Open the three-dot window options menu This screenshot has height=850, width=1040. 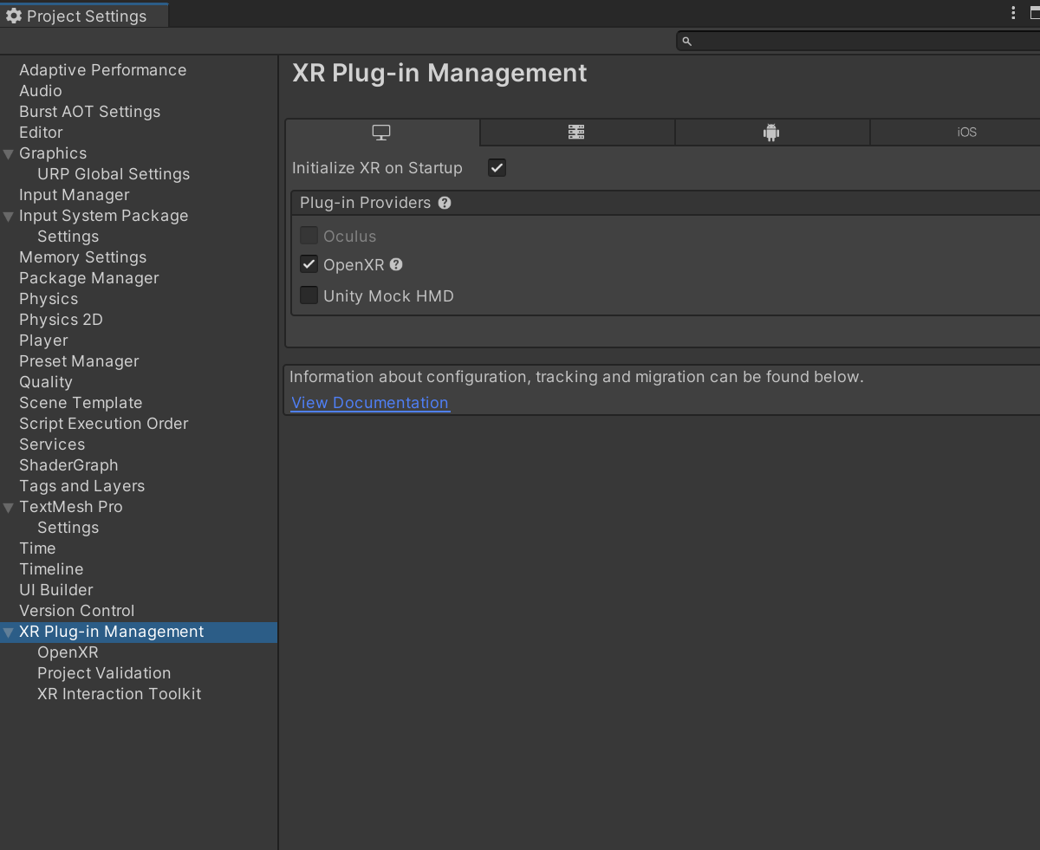coord(1013,13)
